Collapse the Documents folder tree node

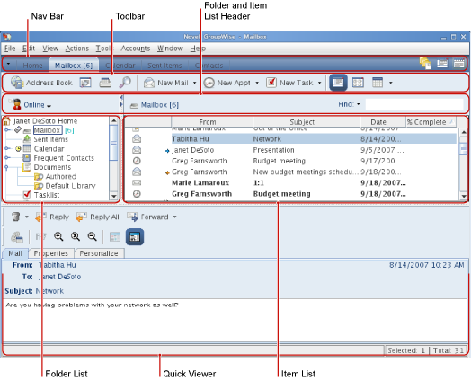tap(6, 167)
